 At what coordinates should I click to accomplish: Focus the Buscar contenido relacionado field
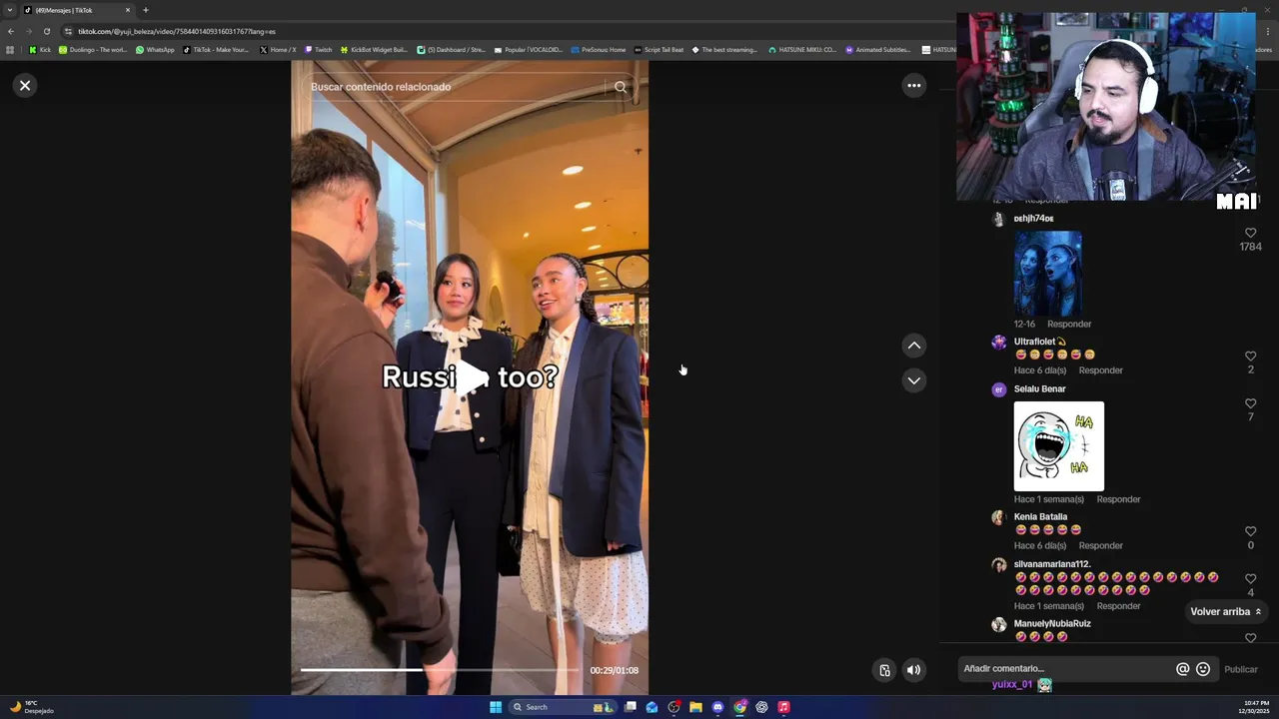(x=455, y=87)
